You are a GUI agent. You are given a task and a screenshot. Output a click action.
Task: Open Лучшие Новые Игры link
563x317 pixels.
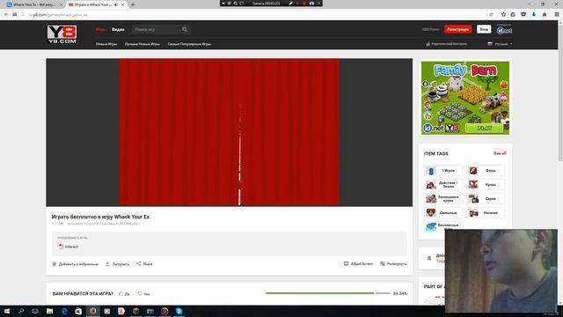[x=143, y=44]
